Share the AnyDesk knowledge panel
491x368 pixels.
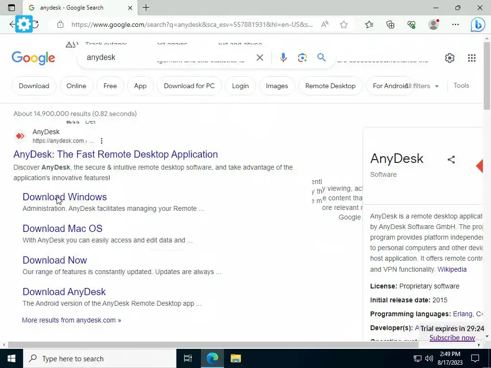pyautogui.click(x=451, y=160)
